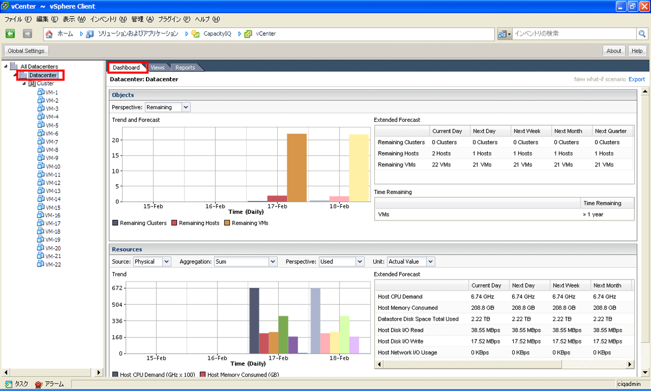
Task: Click the Remaining Hosts legend swatch
Action: pos(174,223)
